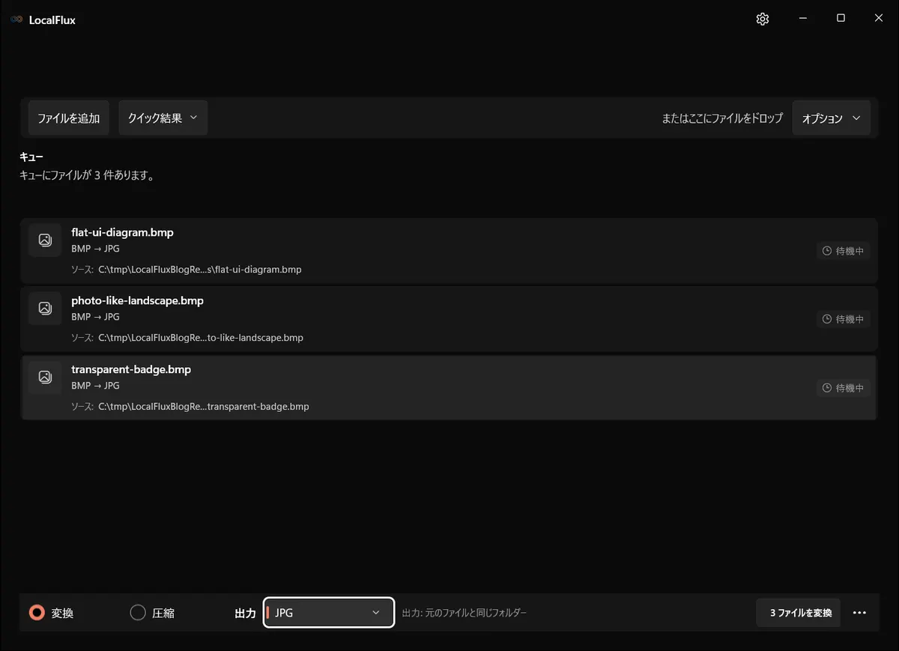
Task: Select the photo-like-landscape.bmp file name
Action: point(138,300)
